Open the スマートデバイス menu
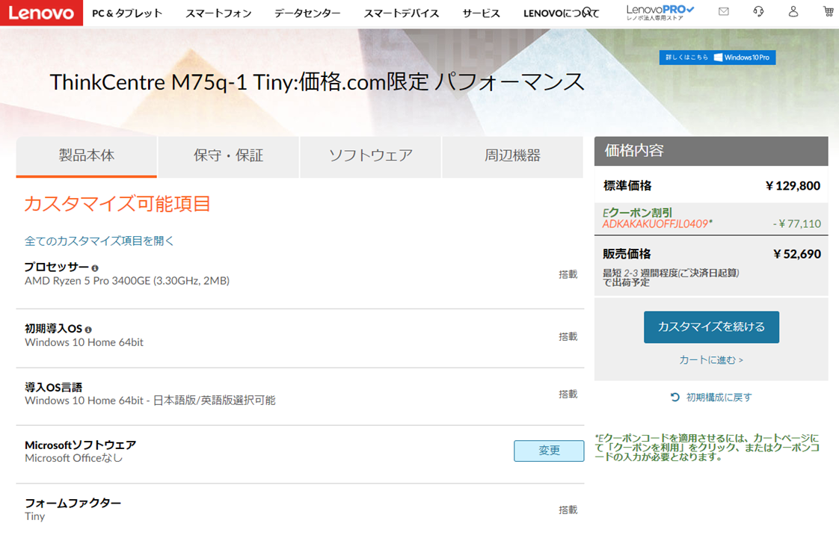Viewport: 839px width, 538px height. pyautogui.click(x=402, y=13)
